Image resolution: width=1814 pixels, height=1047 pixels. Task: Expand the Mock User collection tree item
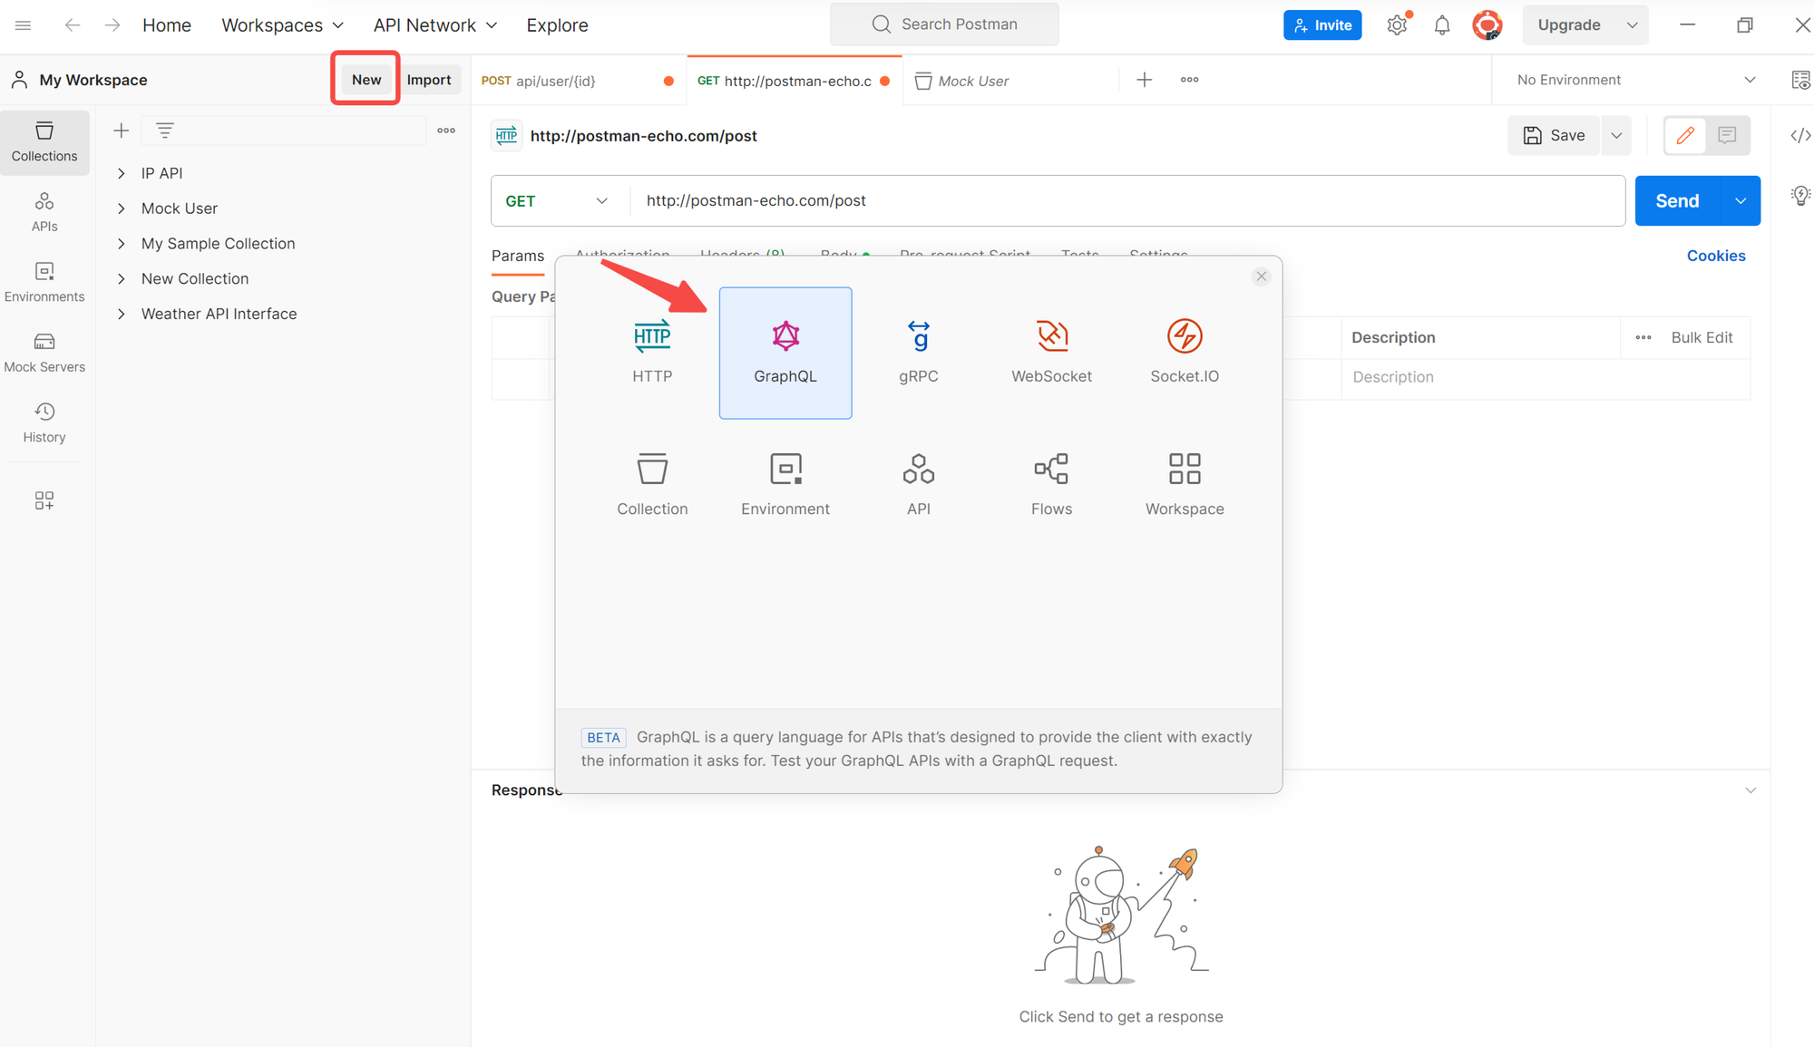(x=122, y=208)
